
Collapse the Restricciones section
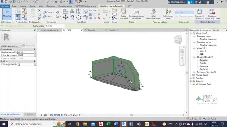[35, 49]
